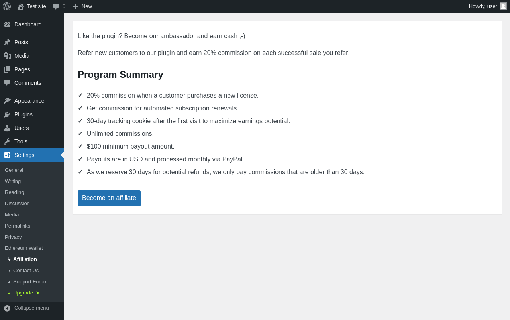
Task: Open Reading settings submenu
Action: tap(14, 192)
